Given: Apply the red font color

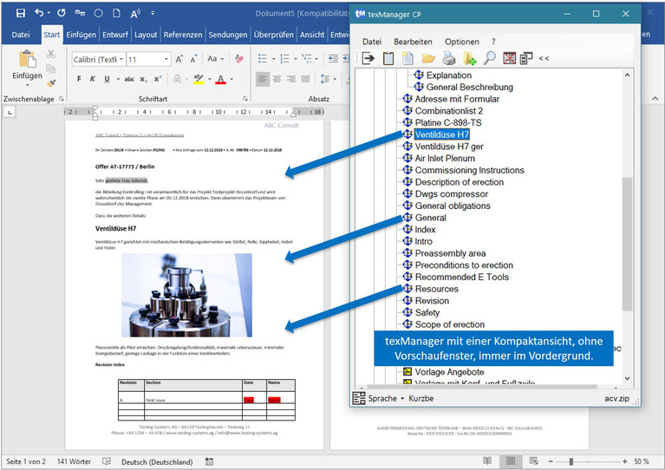Looking at the screenshot, I should (x=220, y=79).
